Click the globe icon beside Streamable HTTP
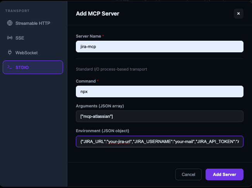This screenshot has width=252, height=188. pyautogui.click(x=10, y=23)
